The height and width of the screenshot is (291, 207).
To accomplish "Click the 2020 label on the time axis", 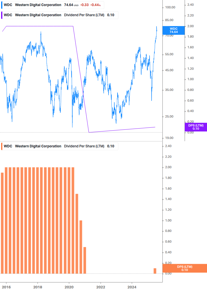I will pos(69,287).
